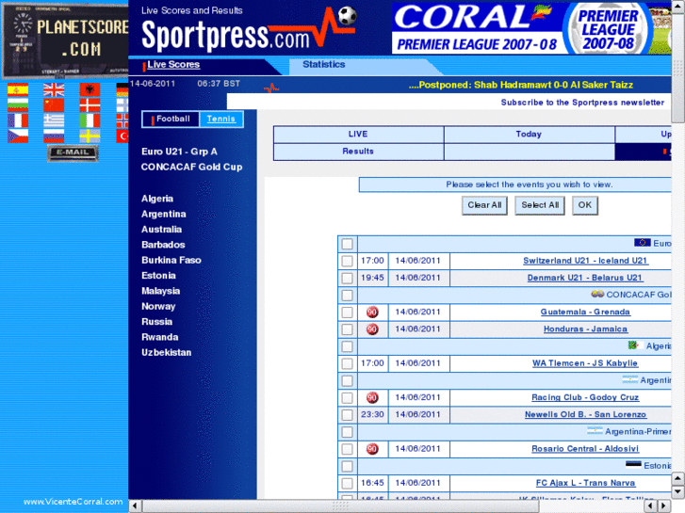Click the E-MAIL button
The width and height of the screenshot is (685, 513).
(73, 152)
